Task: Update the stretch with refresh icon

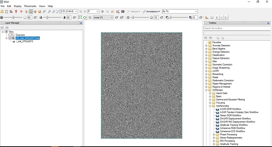Action: [x=117, y=17]
